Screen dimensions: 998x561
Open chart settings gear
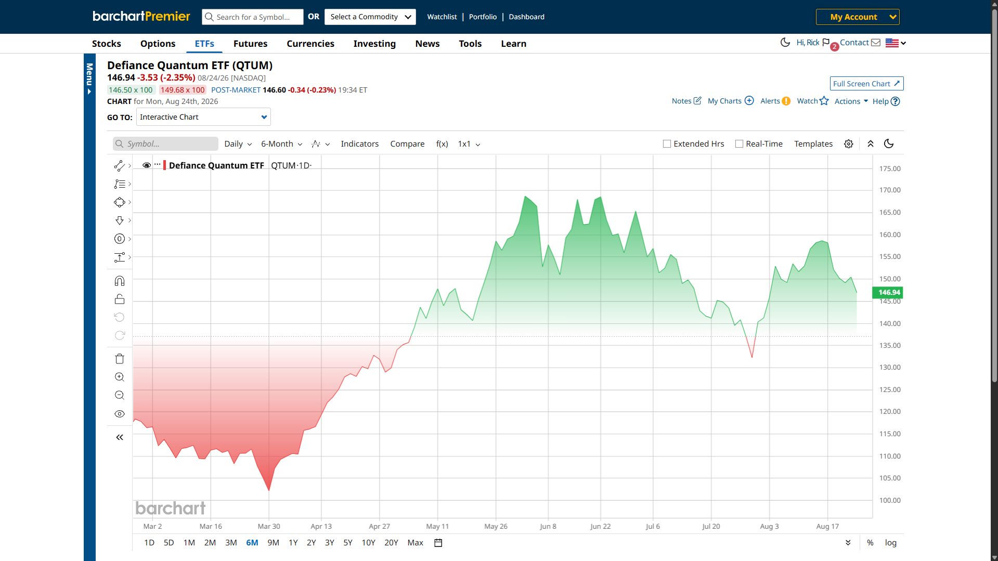(848, 144)
